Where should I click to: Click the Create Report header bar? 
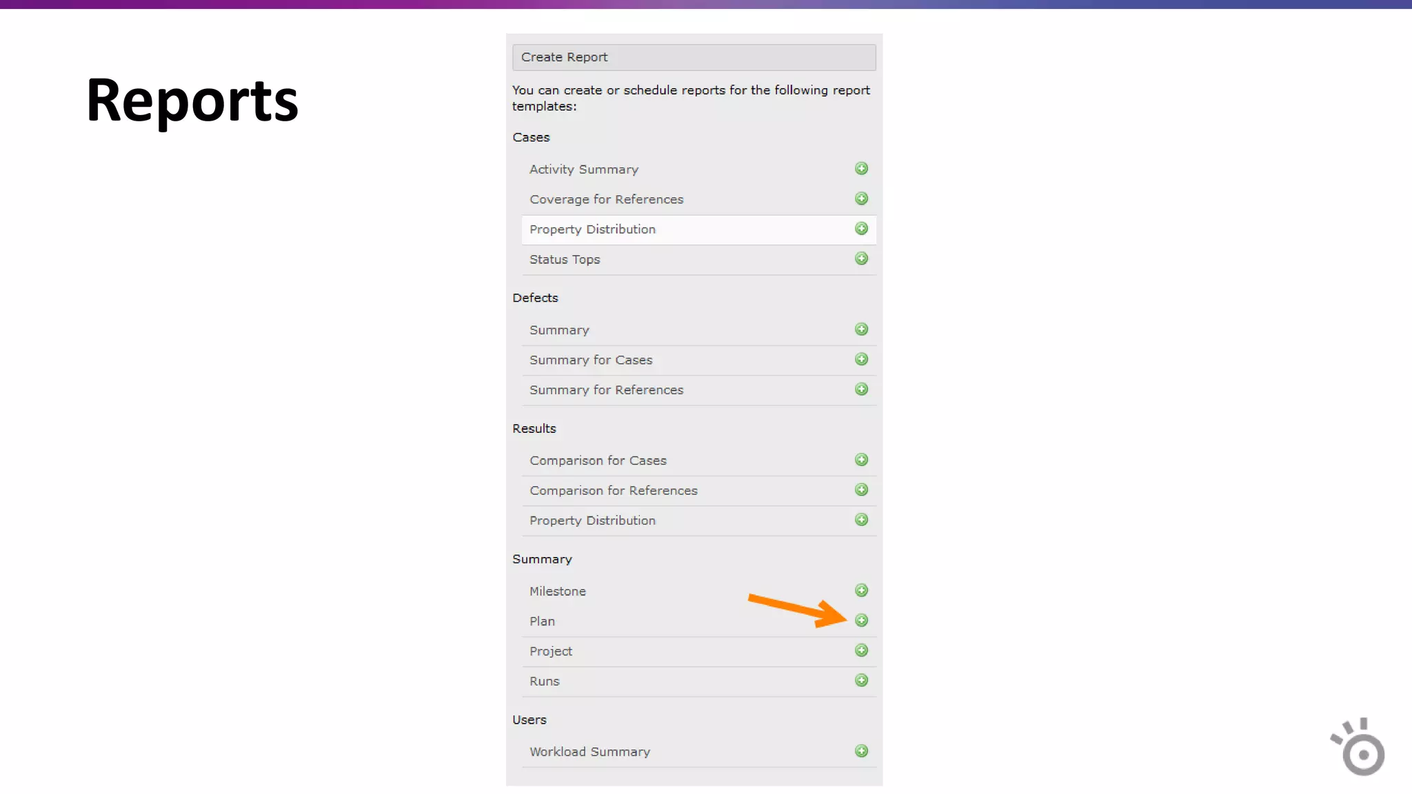(694, 57)
